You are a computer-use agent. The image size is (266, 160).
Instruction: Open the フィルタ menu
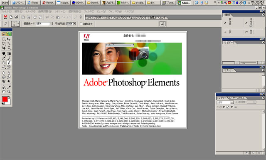[89, 11]
